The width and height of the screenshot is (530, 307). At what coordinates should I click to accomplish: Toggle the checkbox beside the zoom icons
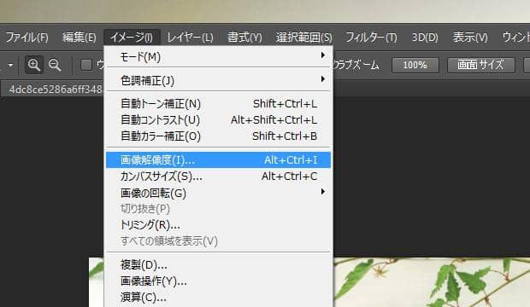86,65
